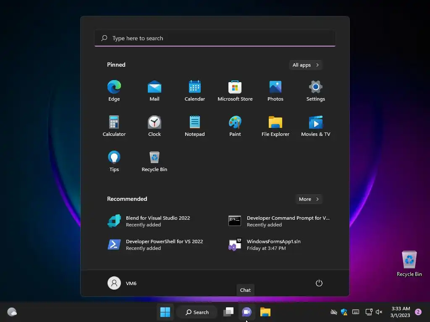Screen dimensions: 430x322
Task: Launch the Photos app
Action: pyautogui.click(x=275, y=91)
